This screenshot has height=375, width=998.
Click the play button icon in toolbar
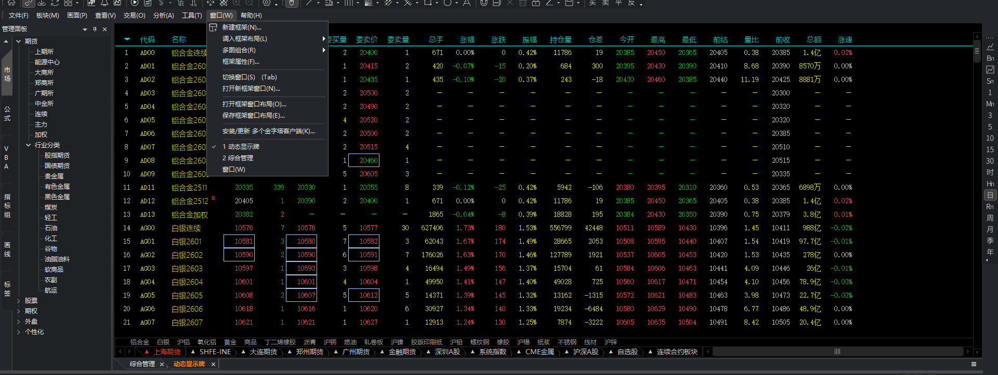coord(135,3)
